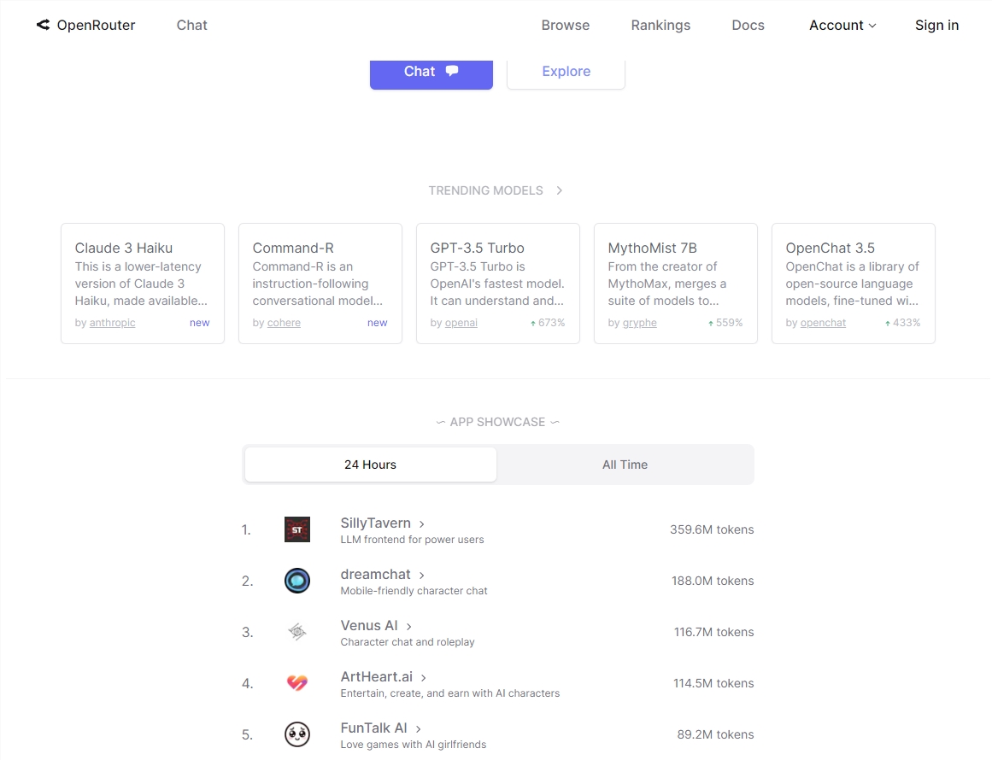
Task: Click chevron beside SillyTavern title
Action: 422,524
